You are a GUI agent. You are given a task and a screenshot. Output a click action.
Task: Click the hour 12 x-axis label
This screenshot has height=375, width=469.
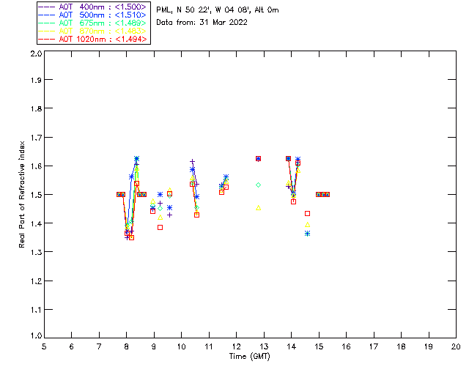pos(236,346)
